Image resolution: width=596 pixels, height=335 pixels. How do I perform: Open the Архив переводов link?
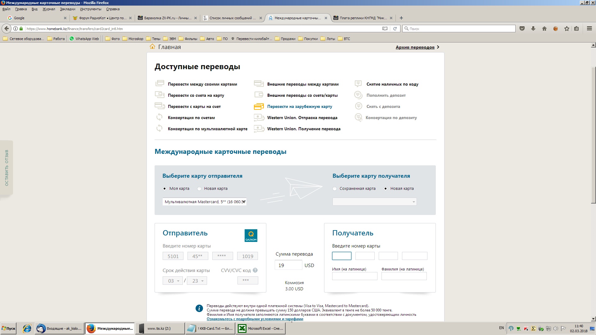pyautogui.click(x=415, y=47)
